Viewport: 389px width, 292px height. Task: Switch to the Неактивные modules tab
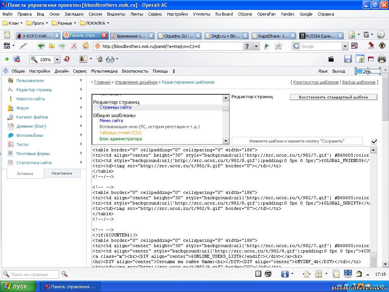tap(62, 173)
